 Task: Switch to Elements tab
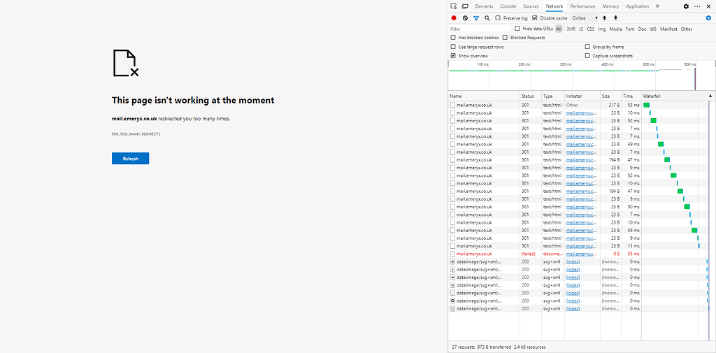(x=484, y=6)
